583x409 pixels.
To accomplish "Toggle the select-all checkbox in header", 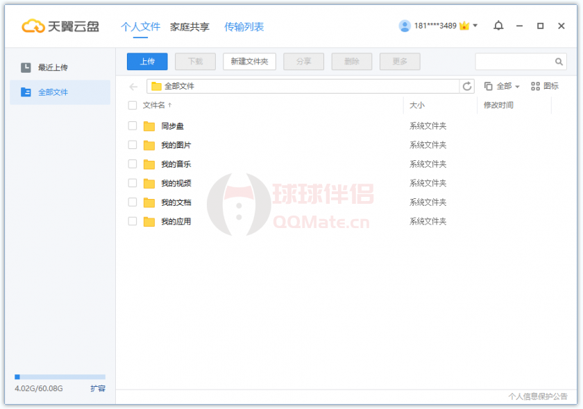I will 133,105.
